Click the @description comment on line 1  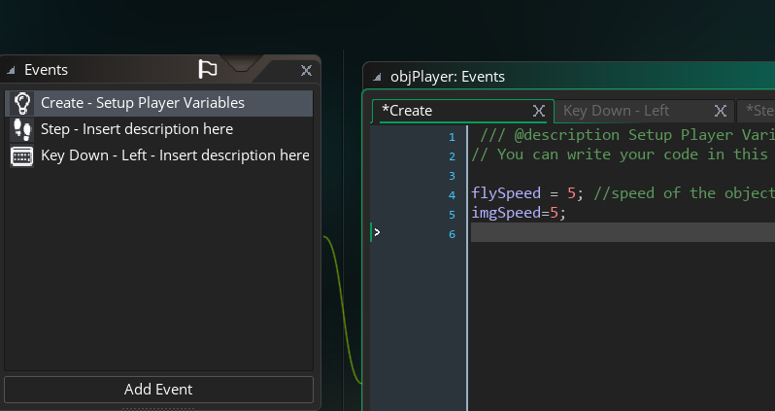tap(627, 135)
